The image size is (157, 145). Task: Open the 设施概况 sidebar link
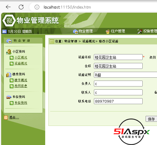(x=21, y=63)
